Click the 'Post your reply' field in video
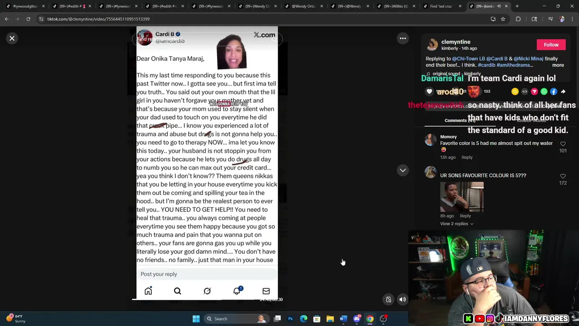Image resolution: width=579 pixels, height=326 pixels. (207, 274)
